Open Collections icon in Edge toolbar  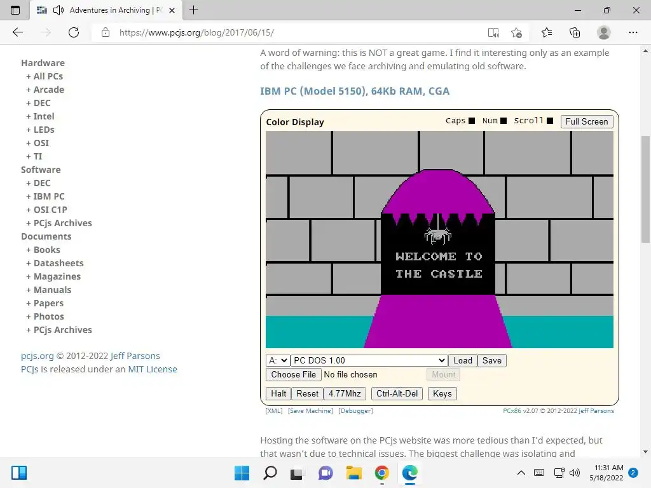click(575, 32)
